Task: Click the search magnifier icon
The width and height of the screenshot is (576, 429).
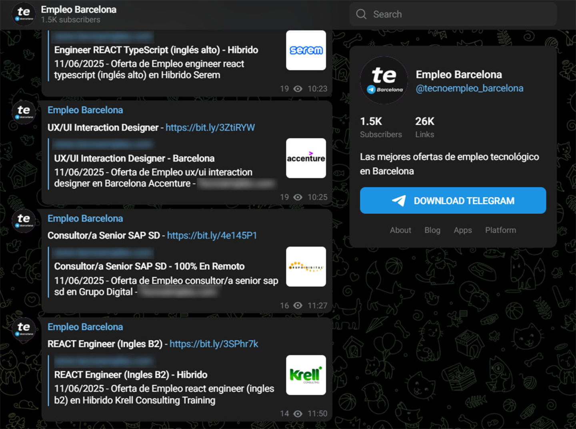Action: (x=361, y=14)
